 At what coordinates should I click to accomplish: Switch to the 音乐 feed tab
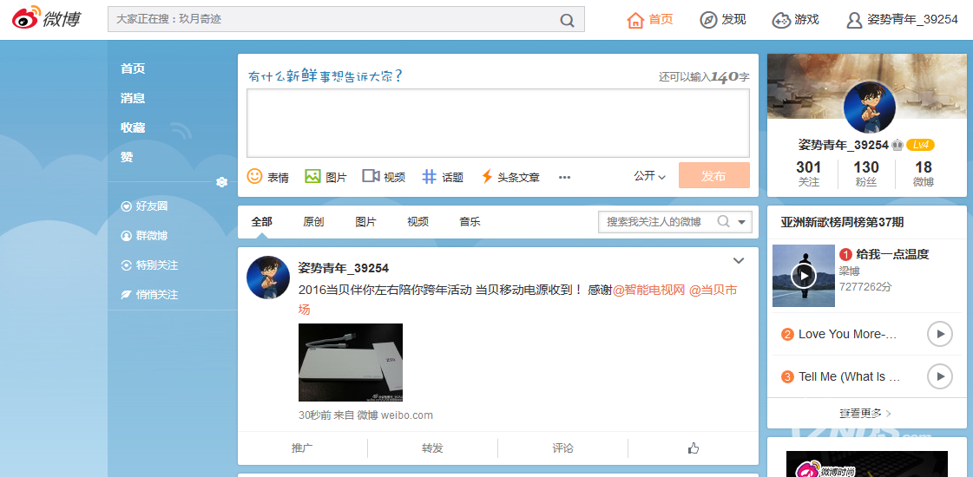tap(470, 221)
